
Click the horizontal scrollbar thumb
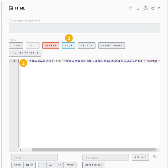tap(94, 150)
